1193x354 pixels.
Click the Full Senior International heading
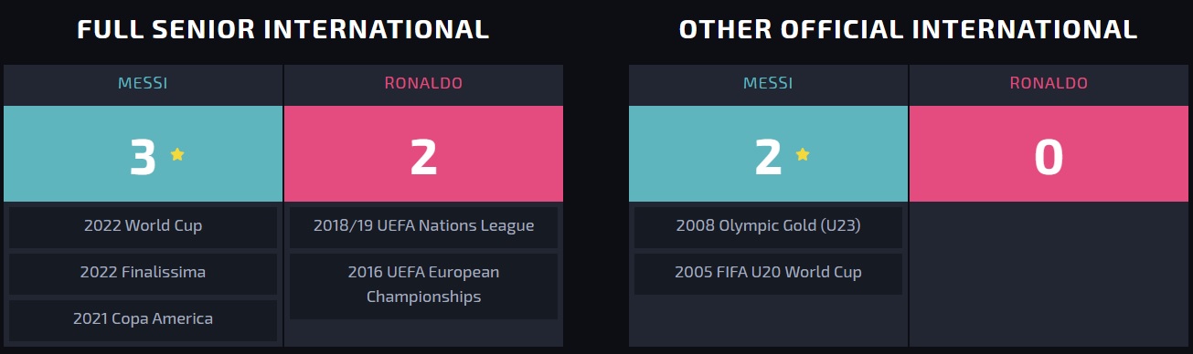point(283,29)
